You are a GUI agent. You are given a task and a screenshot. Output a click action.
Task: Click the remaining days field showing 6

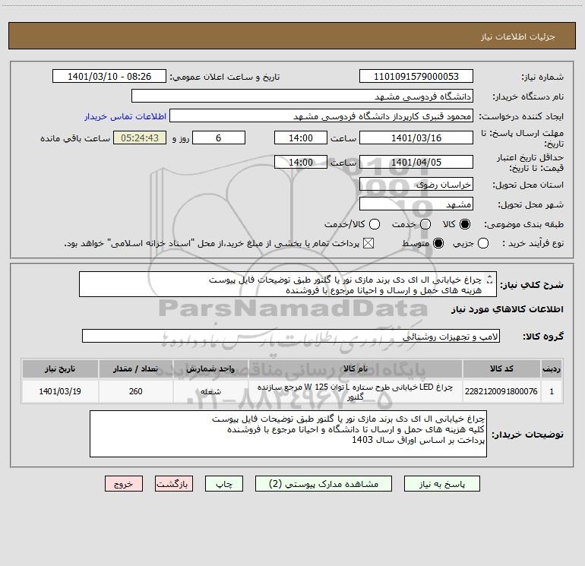pyautogui.click(x=219, y=138)
